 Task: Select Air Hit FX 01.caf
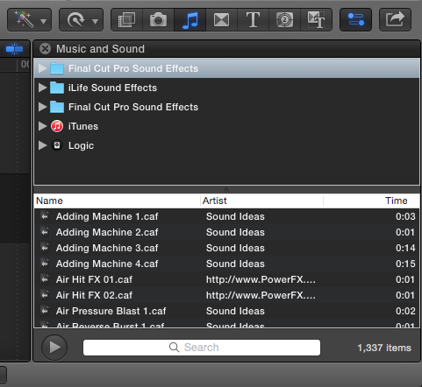[x=226, y=279]
